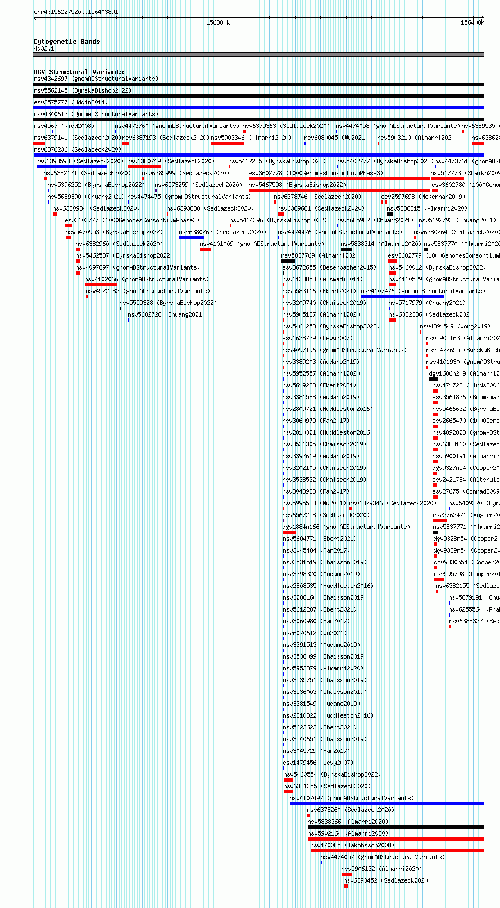Click the gray 4q32.1 cytoband bar

point(258,54)
